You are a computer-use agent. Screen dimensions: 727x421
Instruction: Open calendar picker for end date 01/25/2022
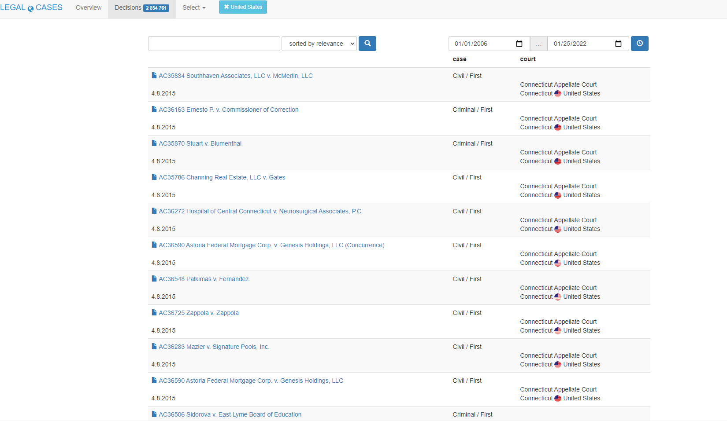coord(618,44)
